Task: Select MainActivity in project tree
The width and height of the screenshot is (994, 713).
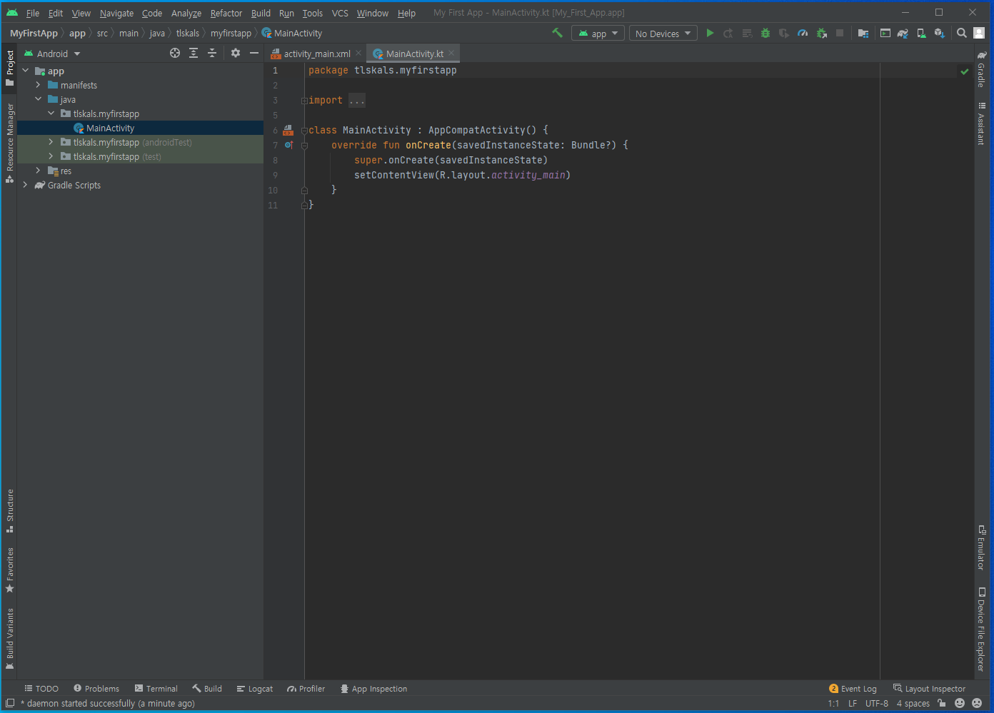Action: 140,128
